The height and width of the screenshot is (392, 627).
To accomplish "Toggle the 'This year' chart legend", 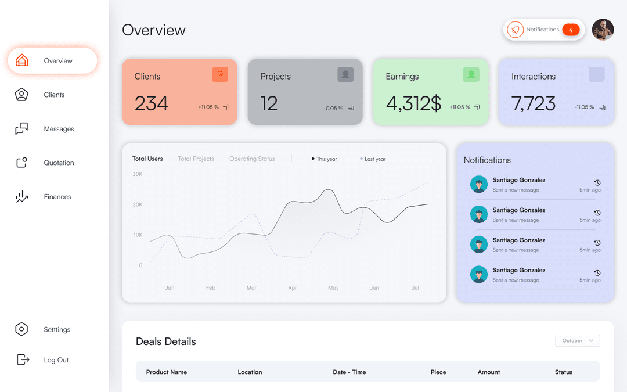I will pyautogui.click(x=324, y=159).
